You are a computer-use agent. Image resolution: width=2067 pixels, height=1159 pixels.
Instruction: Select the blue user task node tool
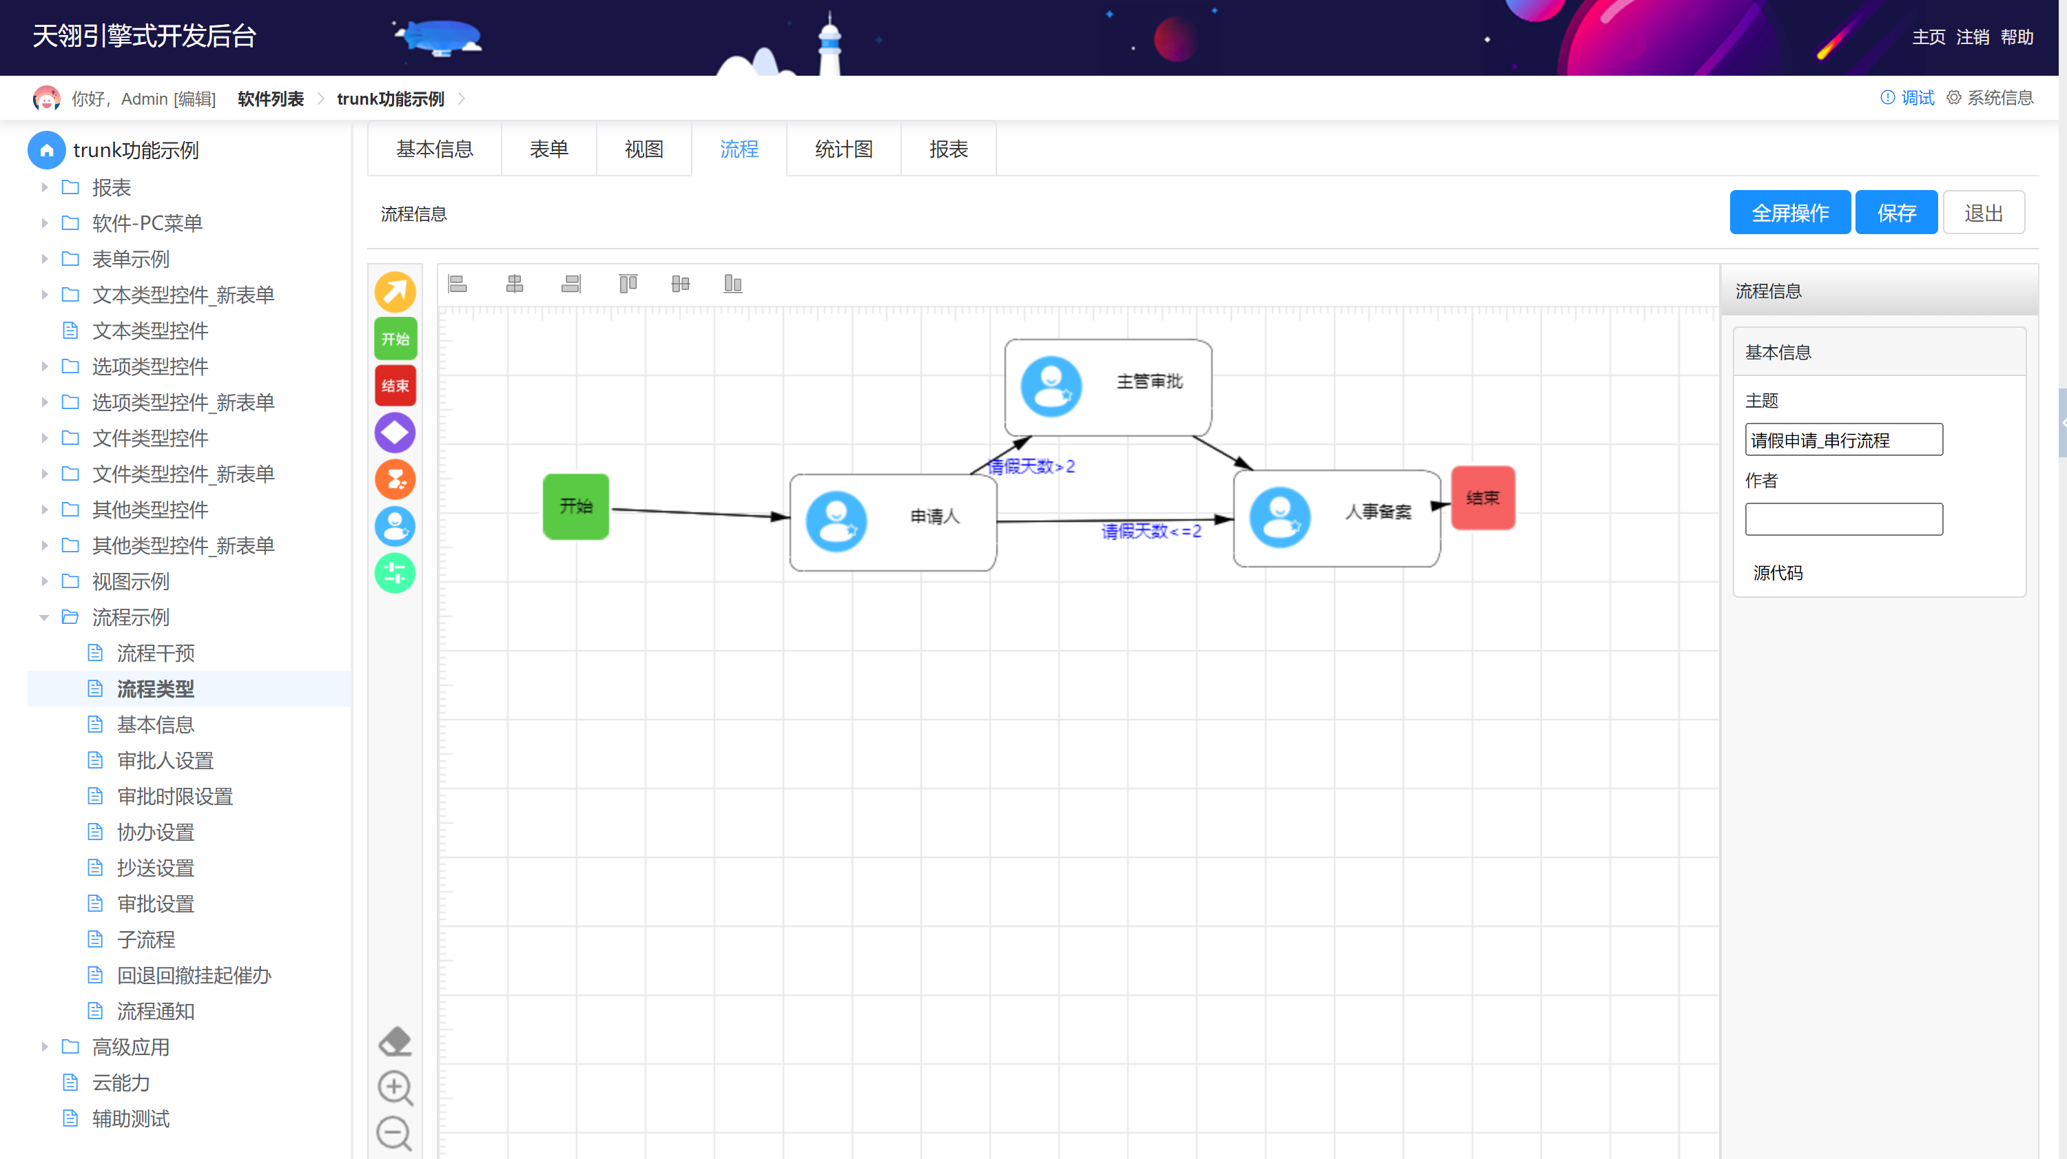pyautogui.click(x=395, y=526)
